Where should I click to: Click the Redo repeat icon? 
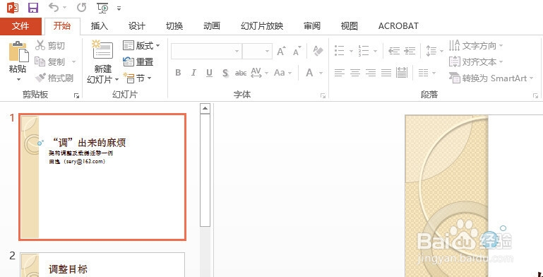pos(81,7)
